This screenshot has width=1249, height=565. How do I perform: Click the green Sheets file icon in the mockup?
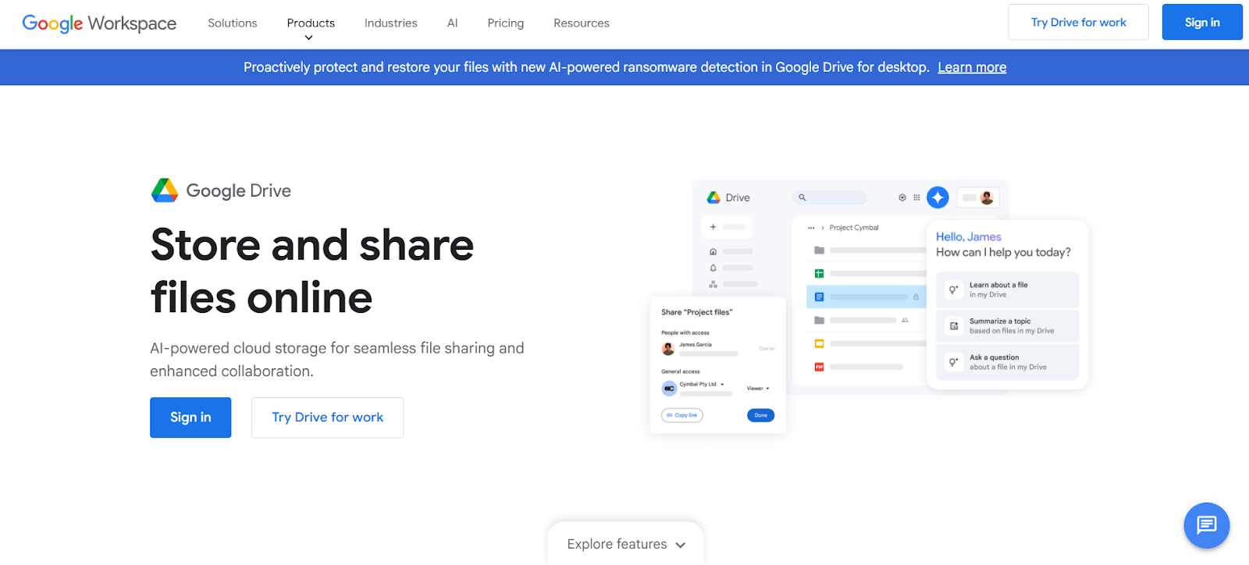click(819, 274)
